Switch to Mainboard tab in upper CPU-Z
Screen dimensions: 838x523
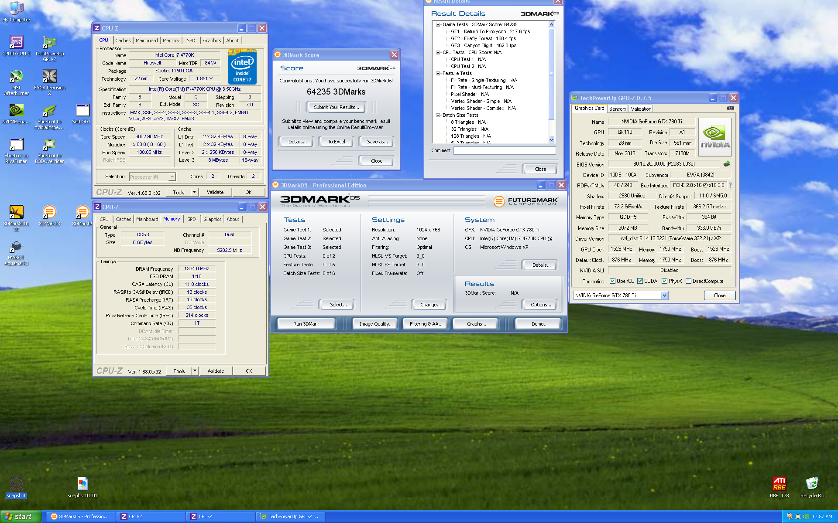tap(147, 41)
